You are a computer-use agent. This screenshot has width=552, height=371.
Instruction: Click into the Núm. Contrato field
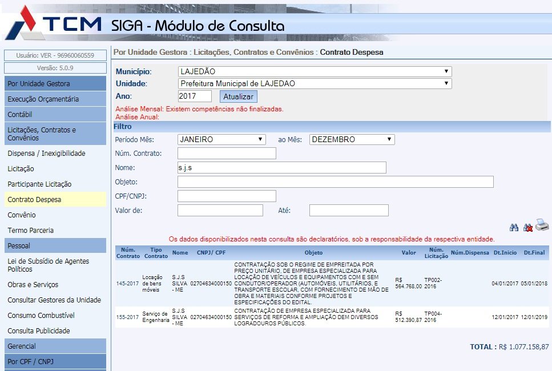(x=227, y=153)
